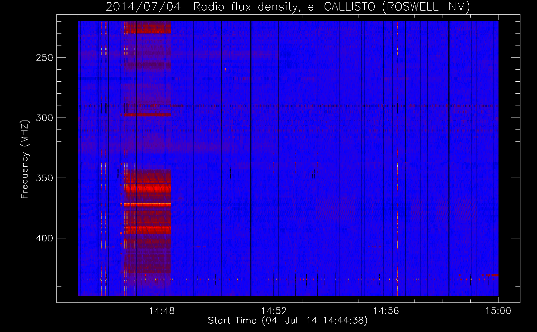This screenshot has height=332, width=537.
Task: Click the plot title '2014/07/04 Radio flux density'
Action: (x=288, y=7)
